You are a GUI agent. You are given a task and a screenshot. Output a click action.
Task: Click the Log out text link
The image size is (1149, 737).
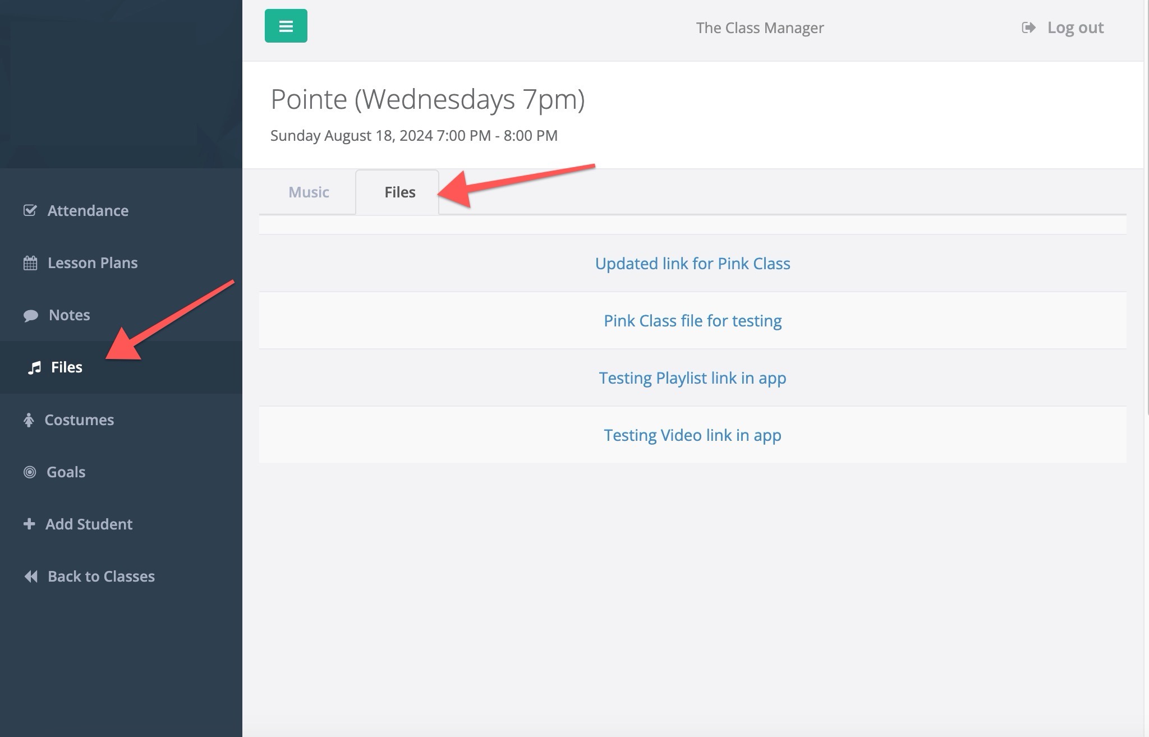[1075, 27]
